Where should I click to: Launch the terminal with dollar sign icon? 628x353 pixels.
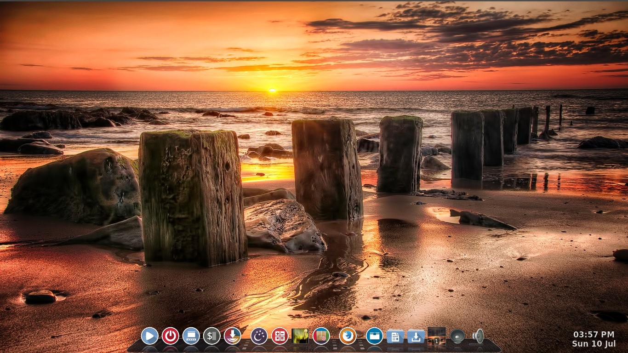point(211,336)
